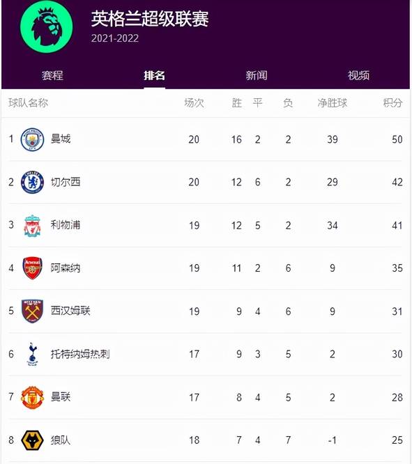The image size is (412, 464).
Task: Open the 托特纳姆热刺 team name link
Action: (x=80, y=354)
